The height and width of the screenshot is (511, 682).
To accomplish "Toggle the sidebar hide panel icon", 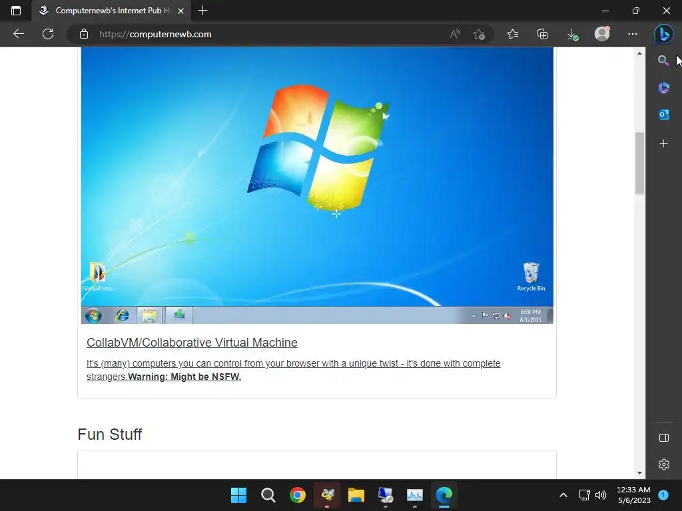I will point(664,438).
